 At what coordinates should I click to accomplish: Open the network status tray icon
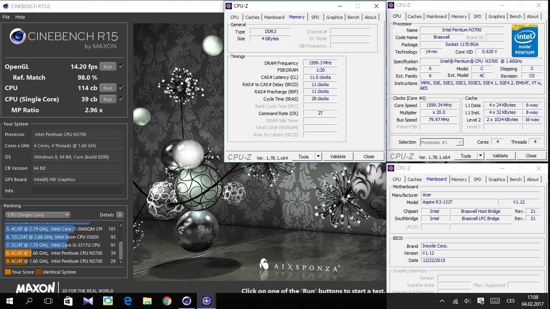point(455,301)
